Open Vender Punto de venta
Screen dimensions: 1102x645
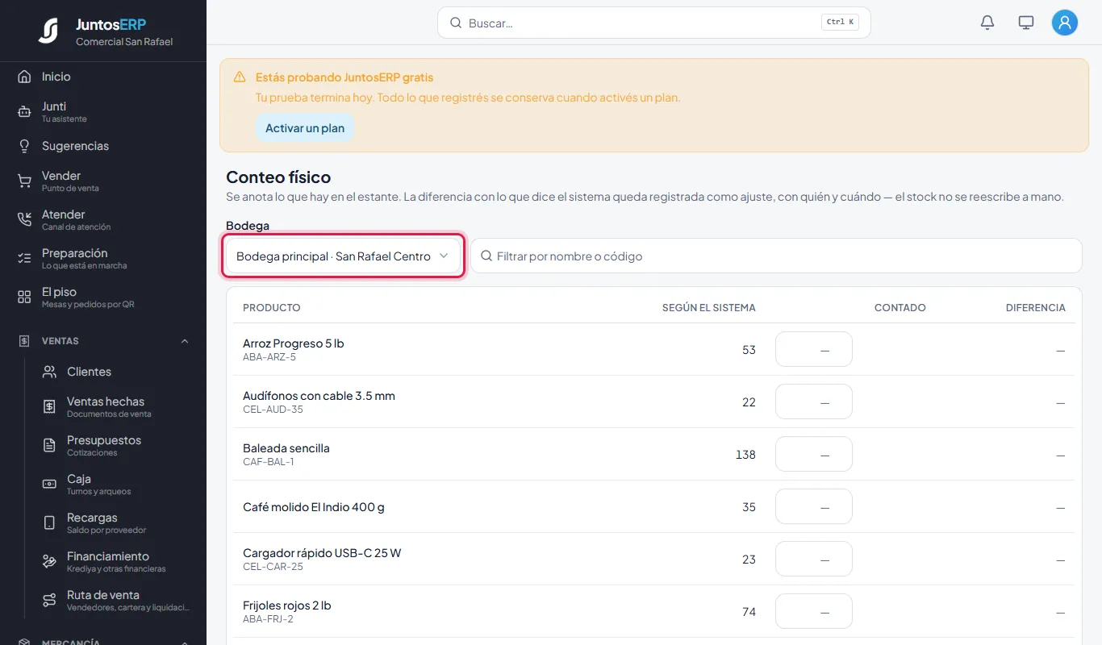(x=103, y=181)
